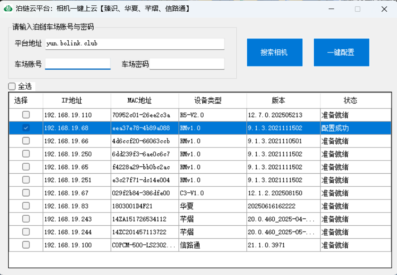Click the 一键配置 button

tap(341, 52)
